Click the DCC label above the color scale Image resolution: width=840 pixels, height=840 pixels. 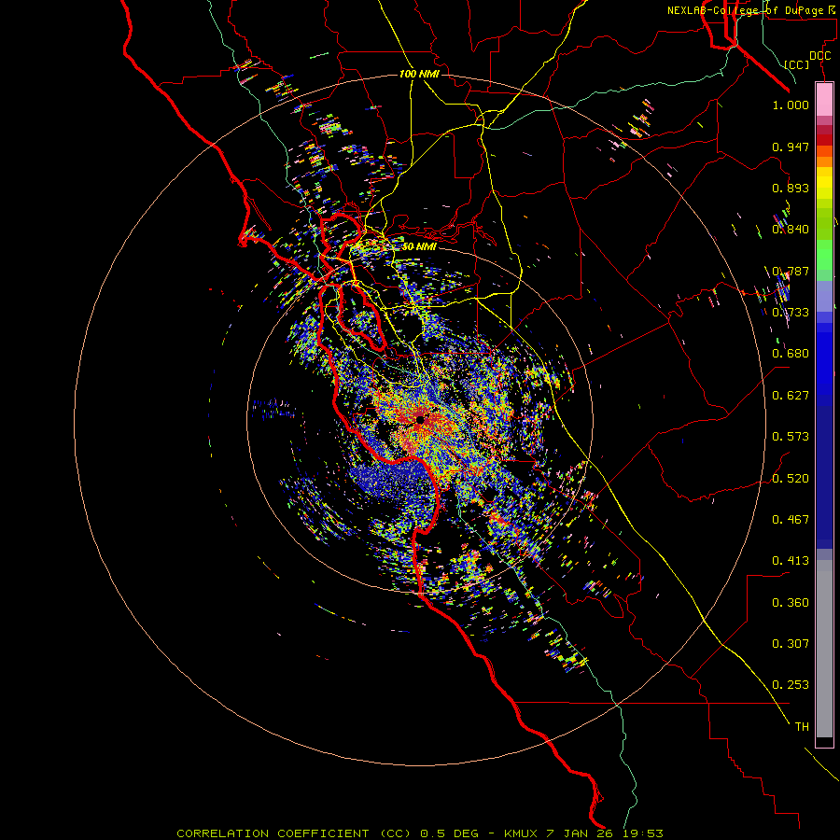point(819,56)
